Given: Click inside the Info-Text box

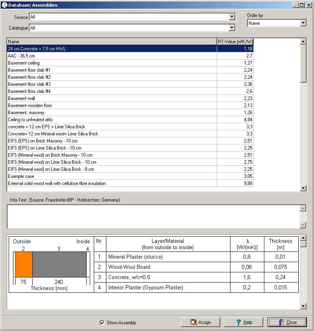Looking at the screenshot, I should (153, 216).
